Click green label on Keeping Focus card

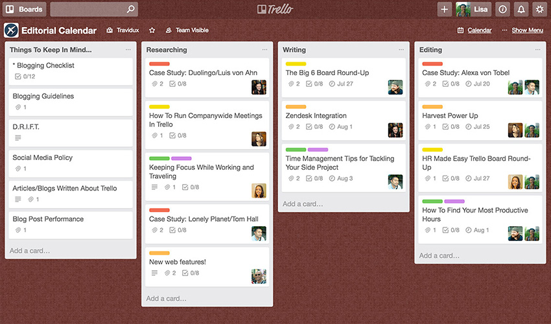pos(159,158)
